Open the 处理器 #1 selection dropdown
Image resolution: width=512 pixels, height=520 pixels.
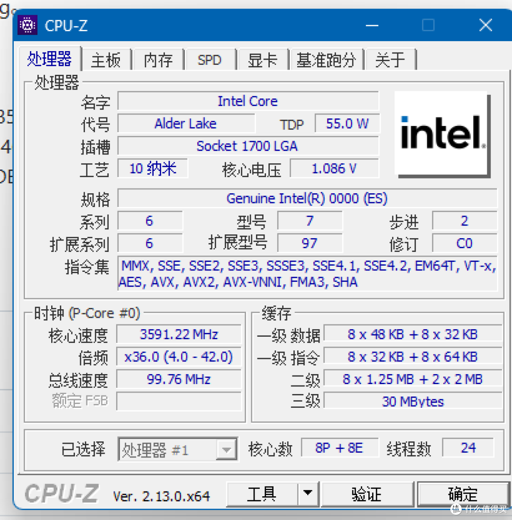pyautogui.click(x=178, y=449)
